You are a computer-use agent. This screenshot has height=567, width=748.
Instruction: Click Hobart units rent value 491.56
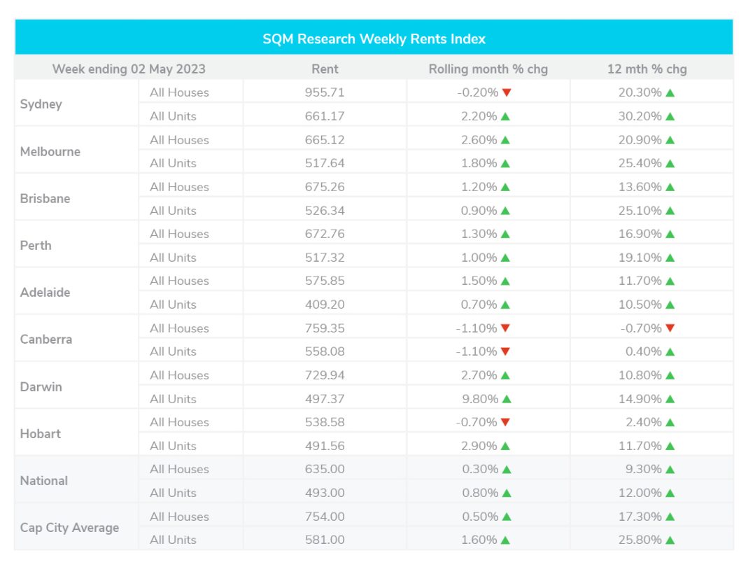point(325,446)
